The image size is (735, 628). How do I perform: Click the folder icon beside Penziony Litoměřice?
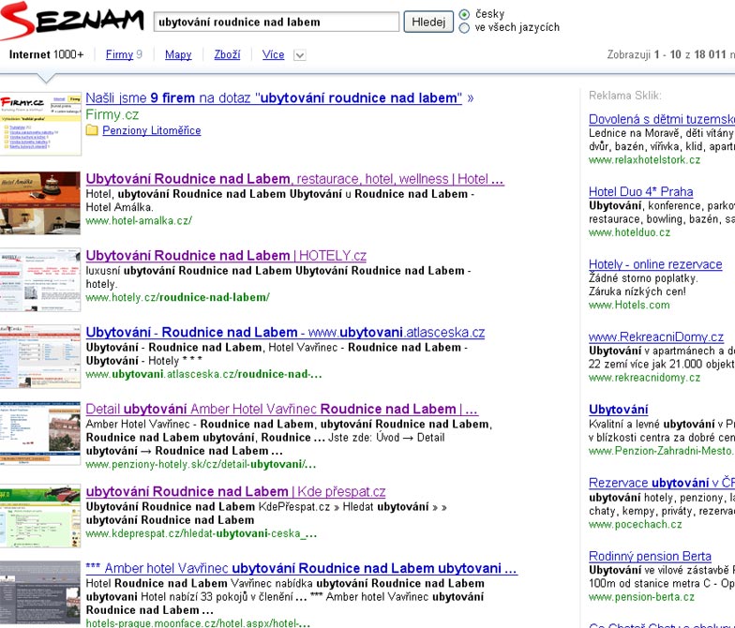pyautogui.click(x=92, y=130)
